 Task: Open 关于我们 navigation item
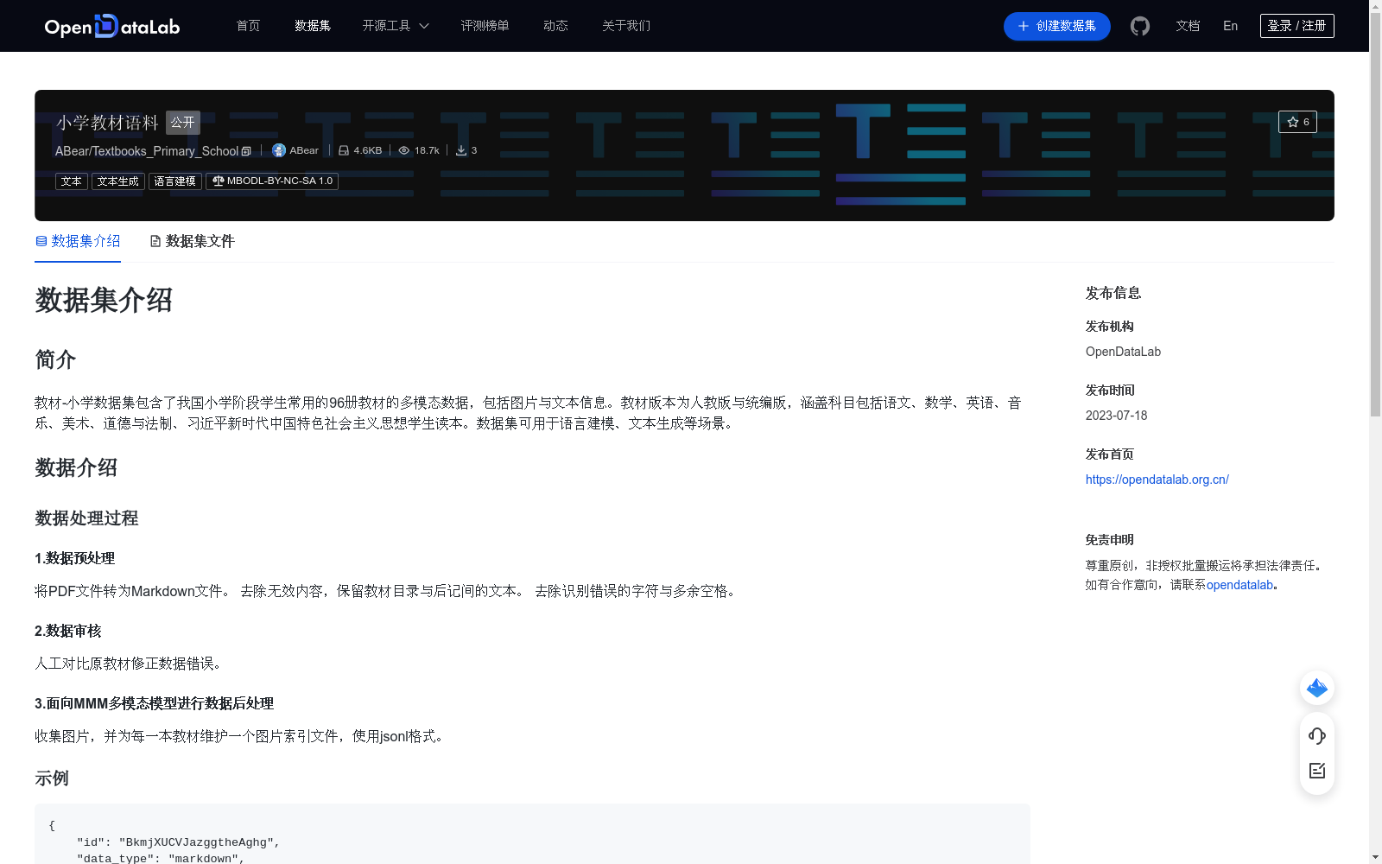[626, 26]
